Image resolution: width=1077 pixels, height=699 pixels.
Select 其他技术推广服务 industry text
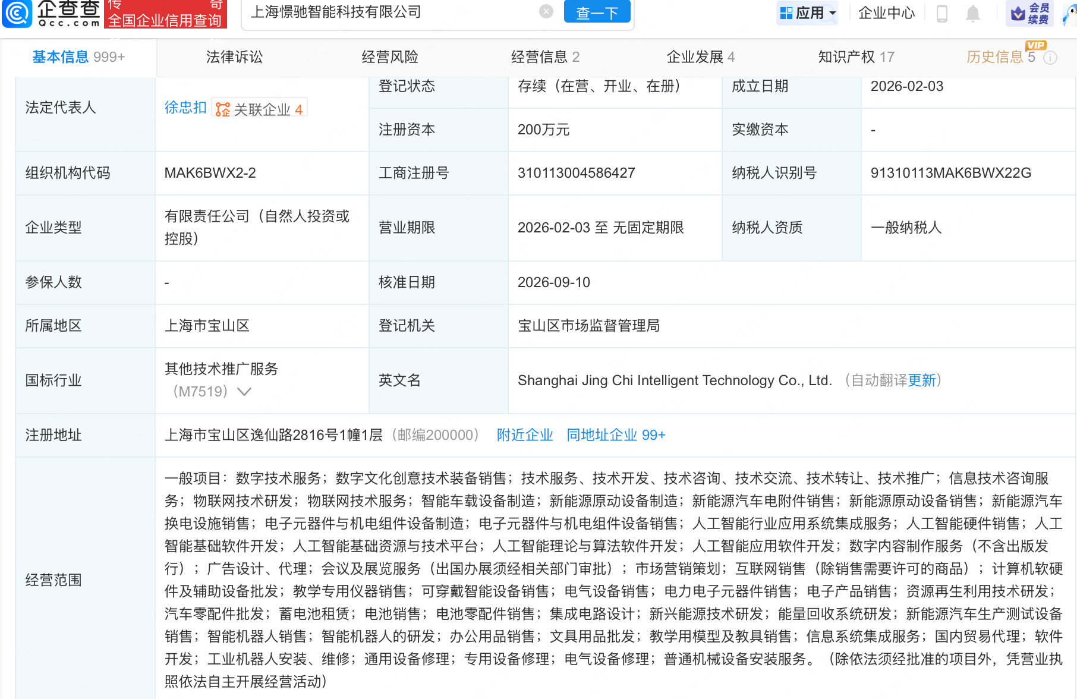[x=221, y=369]
